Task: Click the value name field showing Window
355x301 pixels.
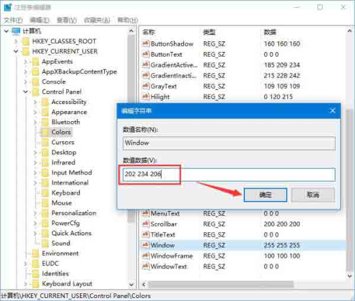Action: click(229, 143)
